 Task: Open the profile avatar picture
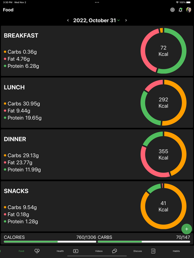[x=189, y=10]
